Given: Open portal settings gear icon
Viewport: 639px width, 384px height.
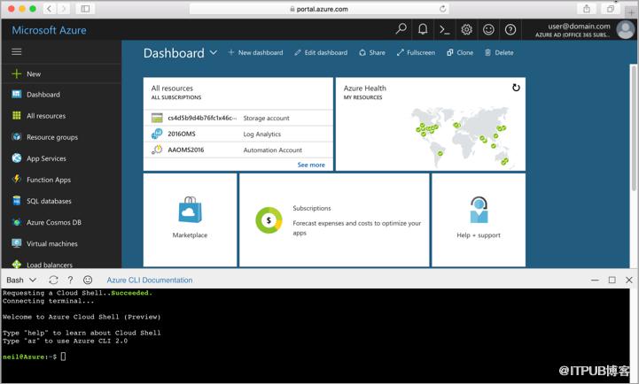Looking at the screenshot, I should click(466, 29).
